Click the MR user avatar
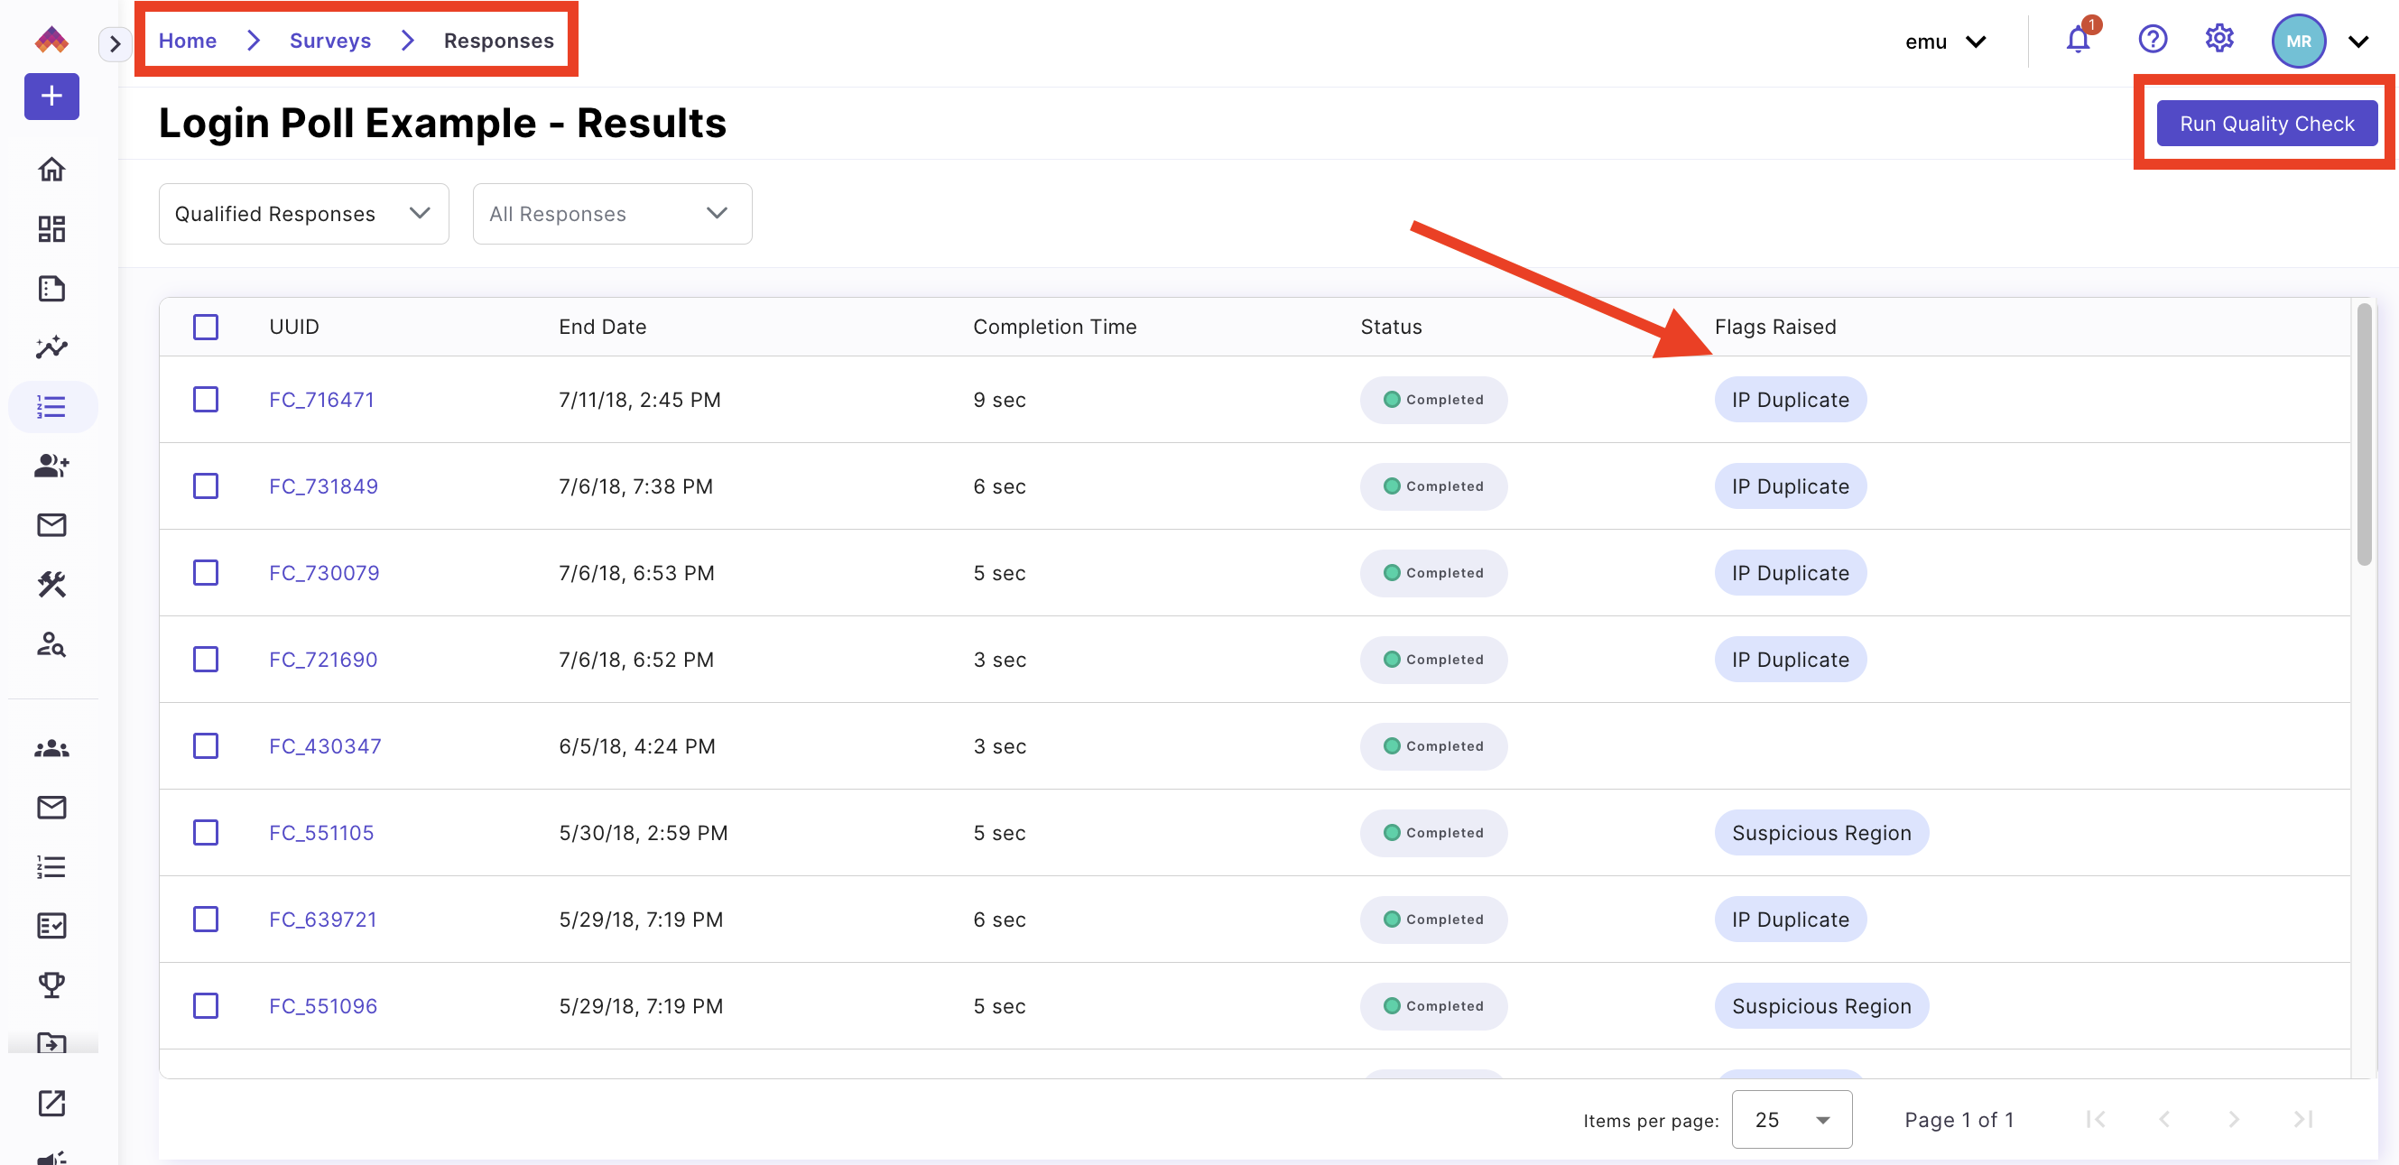Viewport: 2399px width, 1165px height. tap(2299, 41)
